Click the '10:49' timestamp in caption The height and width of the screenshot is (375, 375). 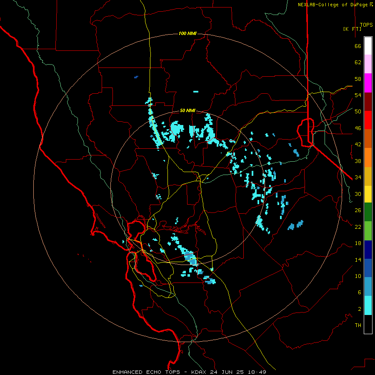(x=257, y=372)
